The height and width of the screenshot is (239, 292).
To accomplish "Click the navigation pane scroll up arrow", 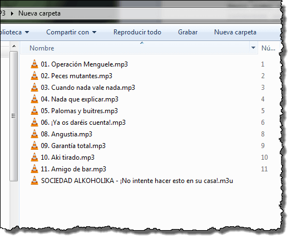I will (14, 46).
